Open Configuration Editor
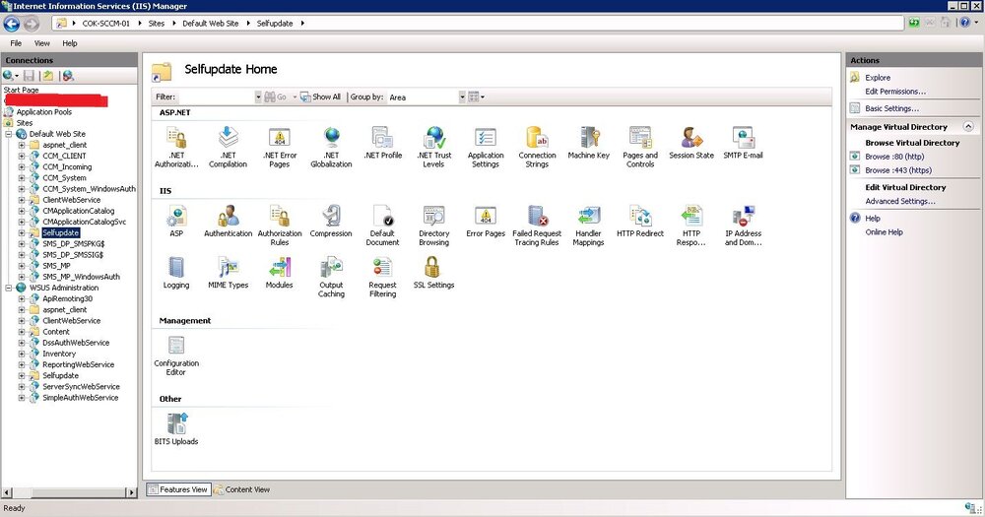985x517 pixels. tap(176, 355)
